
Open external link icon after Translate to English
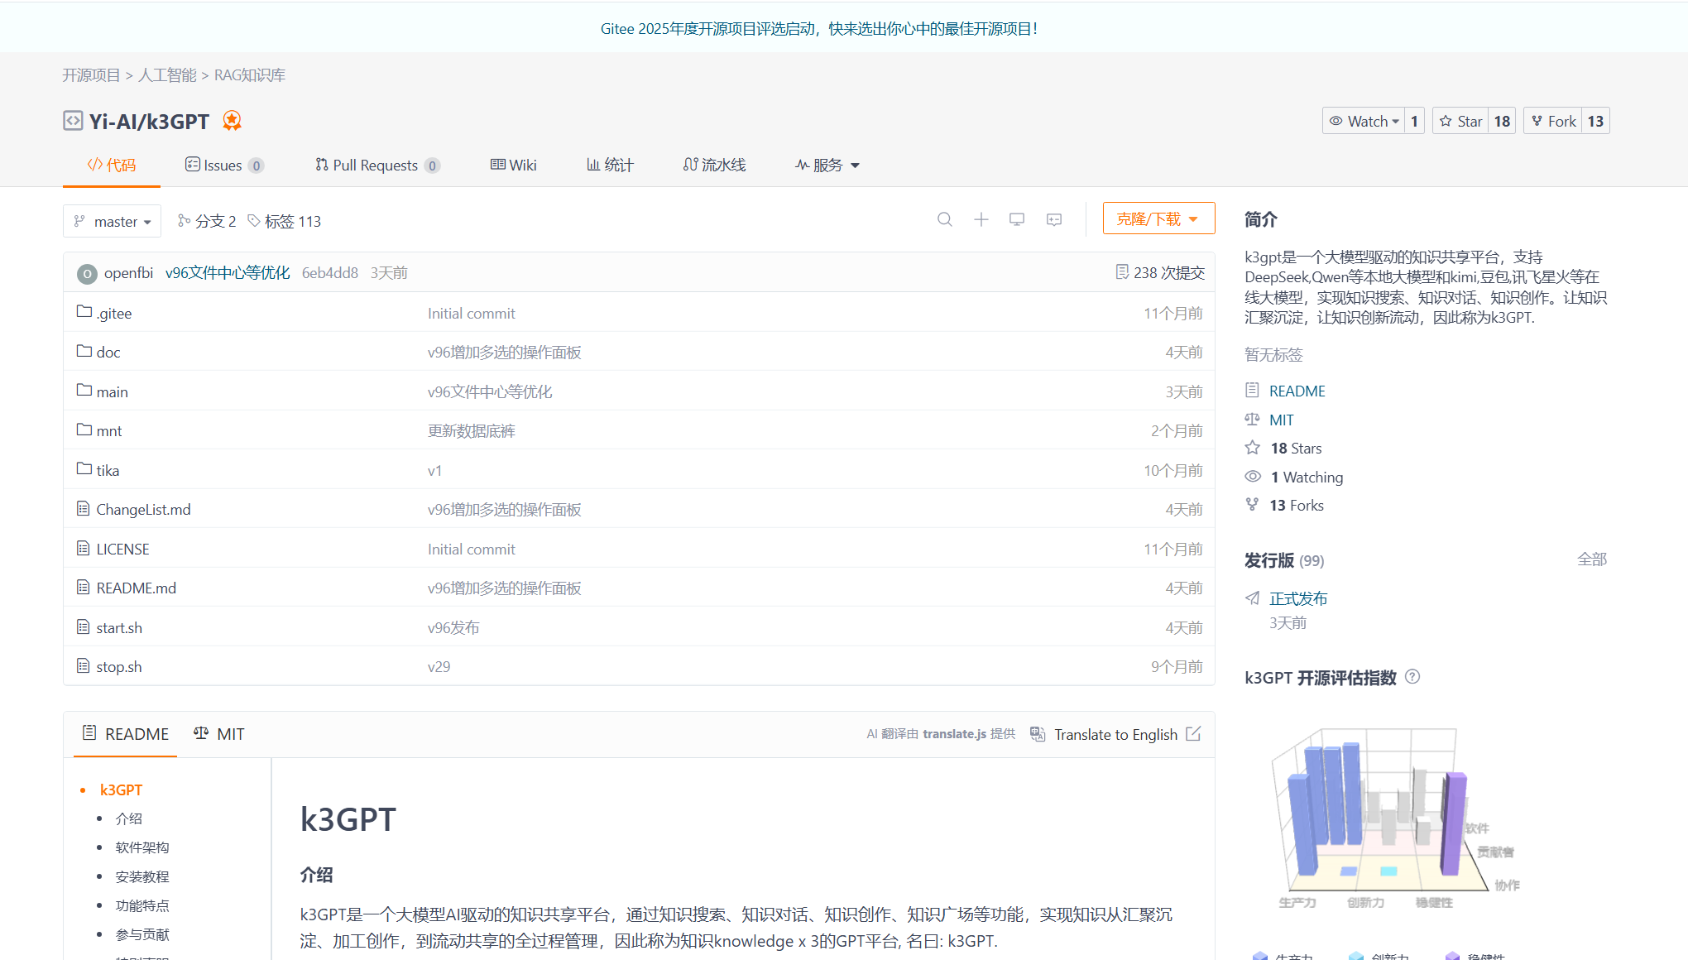pyautogui.click(x=1193, y=734)
